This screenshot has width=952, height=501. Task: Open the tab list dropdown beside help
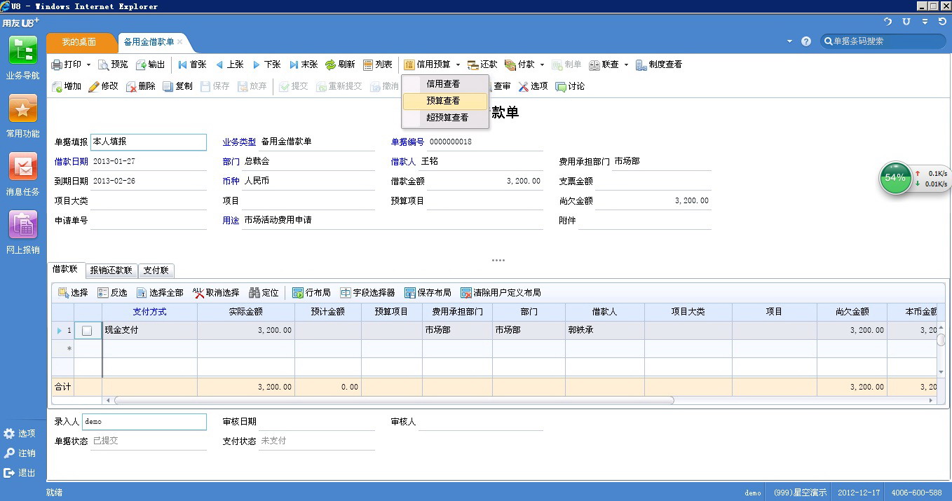coord(790,41)
